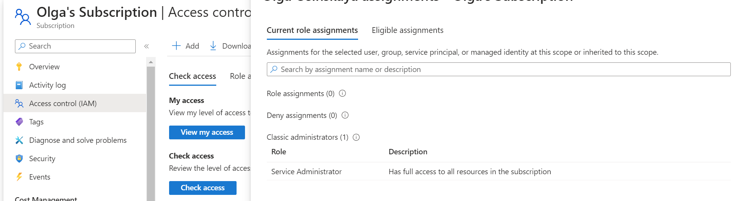The image size is (735, 201).
Task: Show info tooltip for Deny assignments
Action: tap(345, 115)
